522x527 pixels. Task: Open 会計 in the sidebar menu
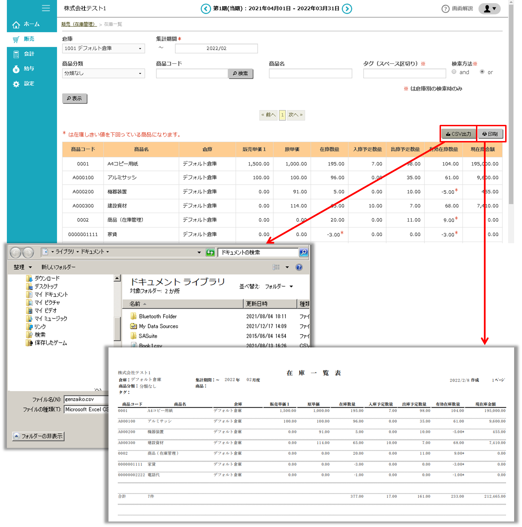coord(29,54)
